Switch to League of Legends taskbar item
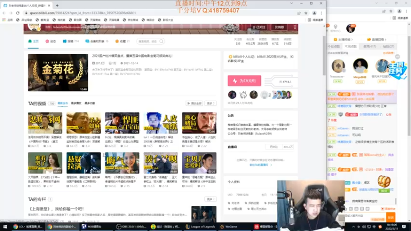The width and height of the screenshot is (411, 231). [200, 227]
